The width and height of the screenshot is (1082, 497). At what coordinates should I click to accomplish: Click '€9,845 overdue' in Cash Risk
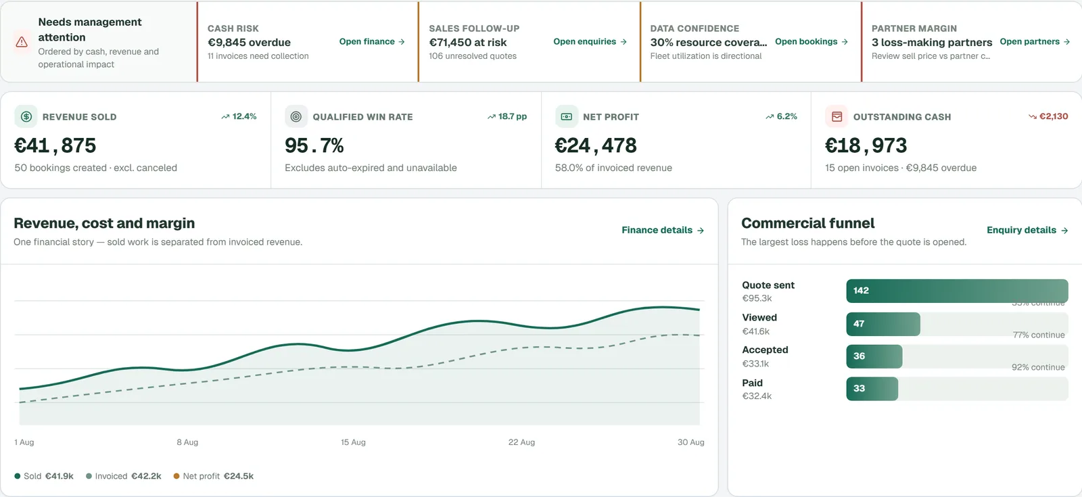[249, 42]
